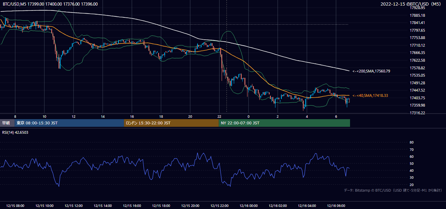
Task: Click the 早朝 session block
Action: [x=7, y=123]
